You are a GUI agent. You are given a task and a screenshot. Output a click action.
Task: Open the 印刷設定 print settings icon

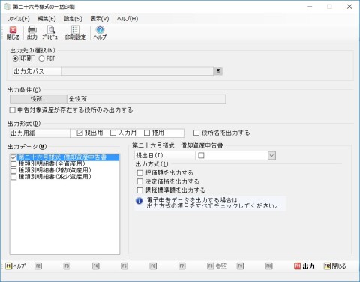pos(76,33)
